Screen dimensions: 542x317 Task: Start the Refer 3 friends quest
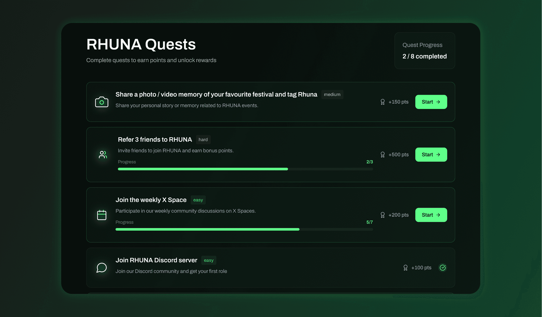pyautogui.click(x=431, y=155)
